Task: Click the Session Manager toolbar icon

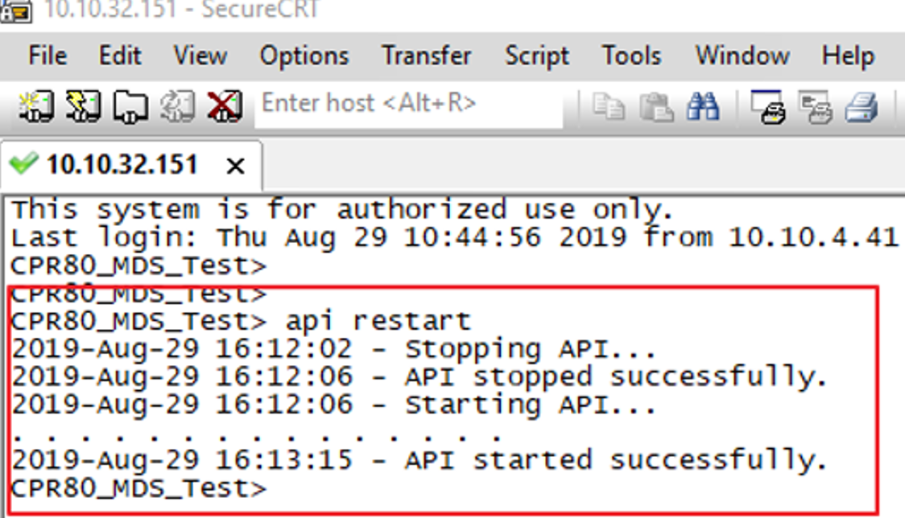Action: 35,106
